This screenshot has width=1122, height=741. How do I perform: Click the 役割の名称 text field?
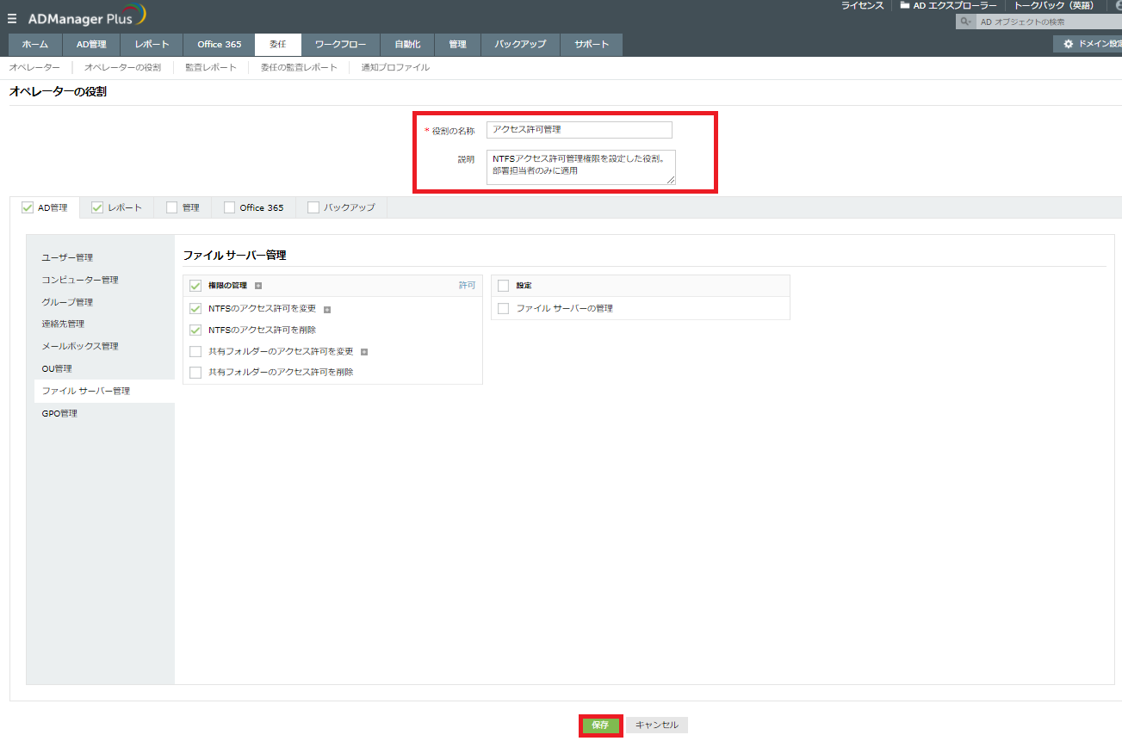click(x=580, y=130)
